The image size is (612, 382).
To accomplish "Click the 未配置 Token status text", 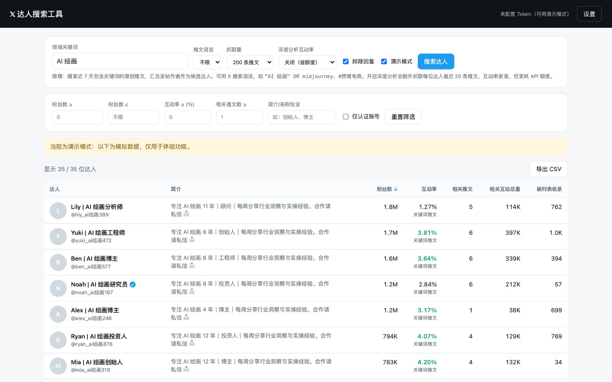I will pyautogui.click(x=535, y=14).
